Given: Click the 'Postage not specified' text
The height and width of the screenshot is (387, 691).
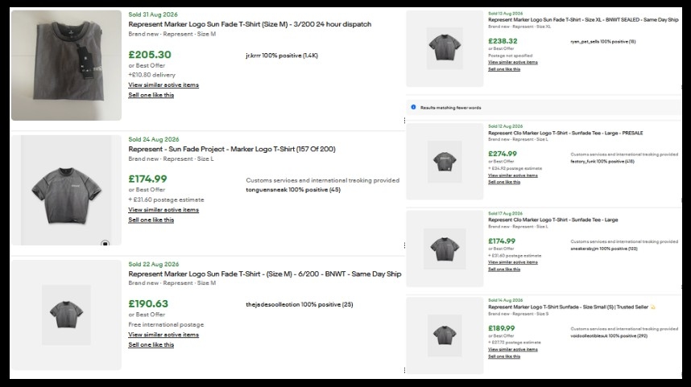Looking at the screenshot, I should (511, 56).
